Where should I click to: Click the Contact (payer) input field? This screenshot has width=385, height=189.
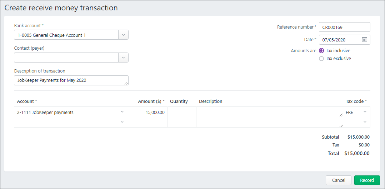tap(66, 58)
